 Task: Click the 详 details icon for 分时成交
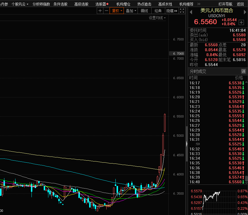(x=243, y=71)
